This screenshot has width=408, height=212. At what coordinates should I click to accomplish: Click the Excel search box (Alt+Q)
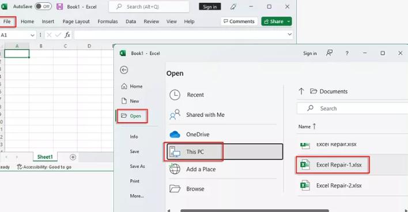click(149, 7)
